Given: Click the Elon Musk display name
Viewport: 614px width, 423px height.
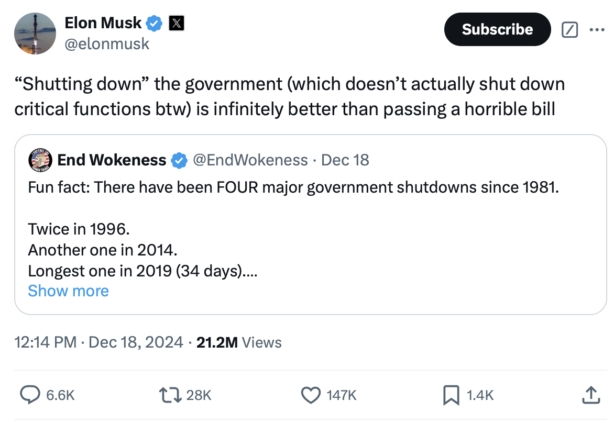Looking at the screenshot, I should tap(103, 23).
